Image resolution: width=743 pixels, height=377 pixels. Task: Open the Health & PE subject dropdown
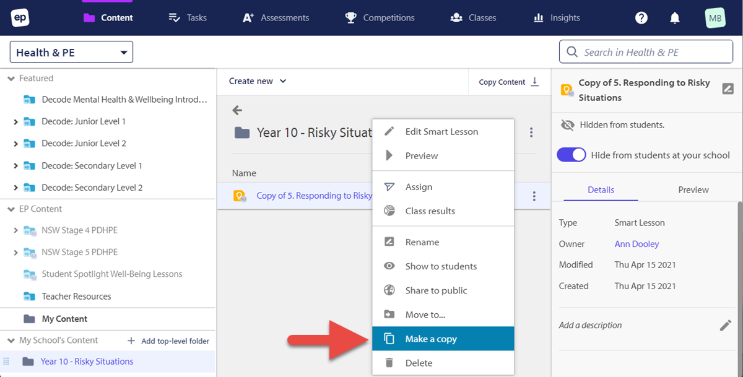[71, 53]
